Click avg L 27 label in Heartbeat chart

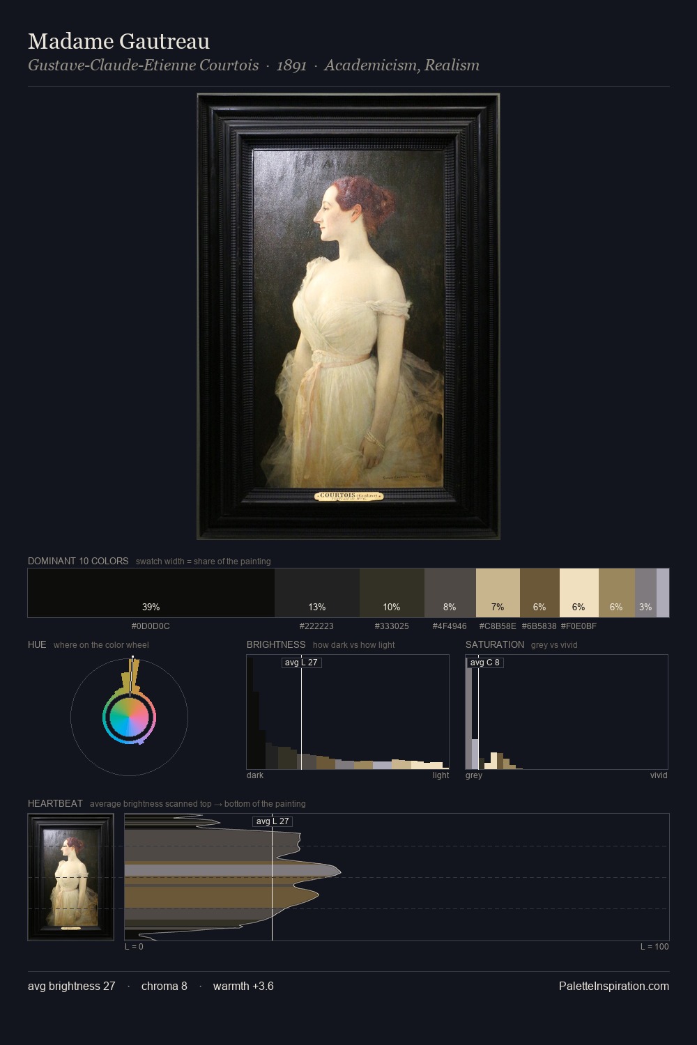pyautogui.click(x=273, y=821)
